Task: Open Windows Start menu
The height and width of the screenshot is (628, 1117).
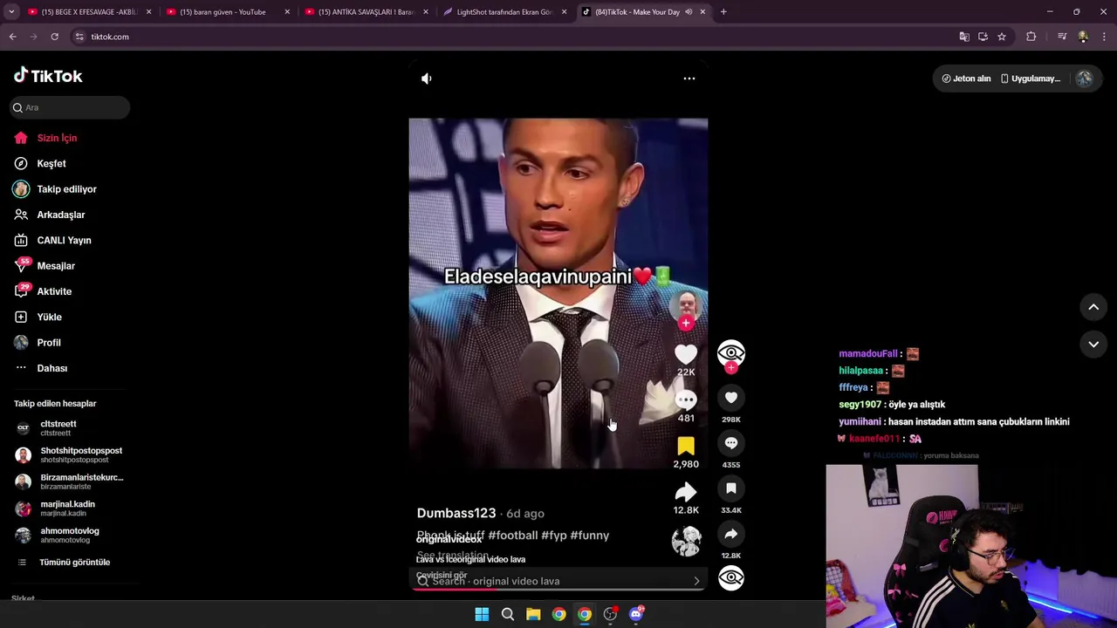Action: coord(482,614)
